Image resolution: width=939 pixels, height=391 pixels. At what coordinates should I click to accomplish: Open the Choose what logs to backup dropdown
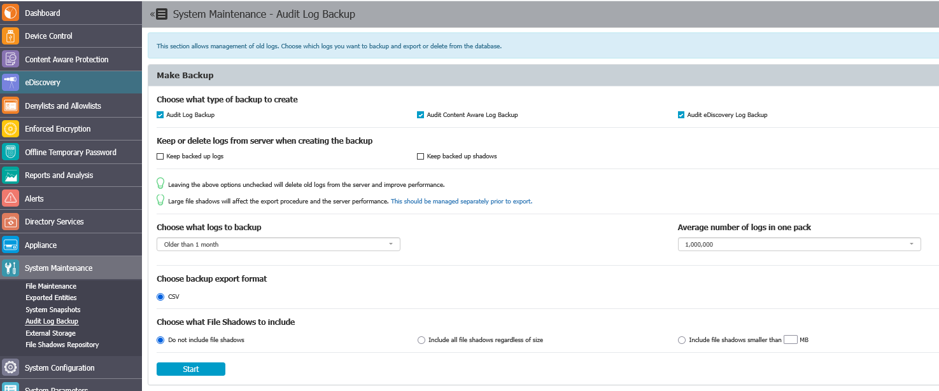(x=278, y=244)
